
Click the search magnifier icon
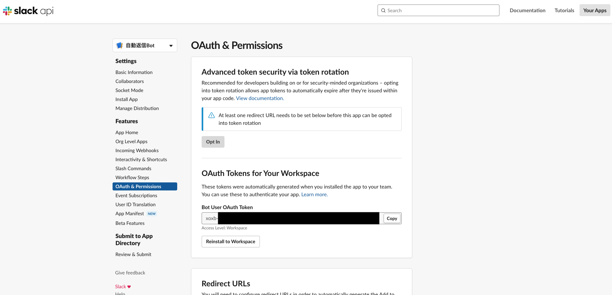383,10
